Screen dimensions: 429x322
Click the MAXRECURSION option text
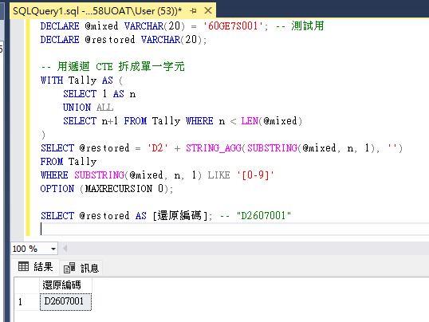(119, 188)
